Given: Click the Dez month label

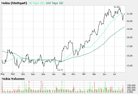Looking at the screenshot, I should (43, 74).
